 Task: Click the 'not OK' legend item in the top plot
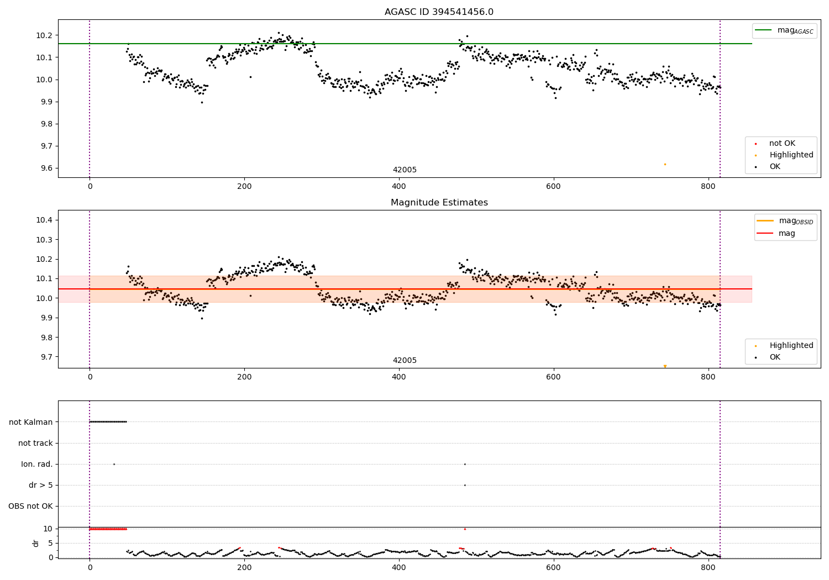pos(775,144)
